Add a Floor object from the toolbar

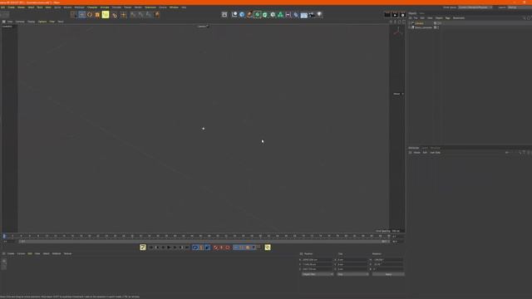[304, 15]
